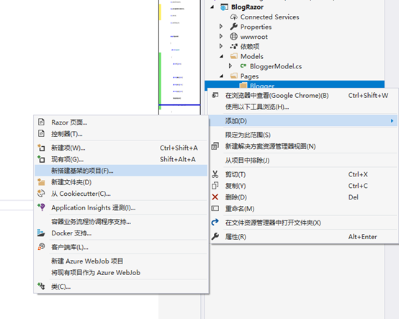The width and height of the screenshot is (399, 319).
Task: Click the Application Insights lightbulb icon
Action: tap(41, 207)
